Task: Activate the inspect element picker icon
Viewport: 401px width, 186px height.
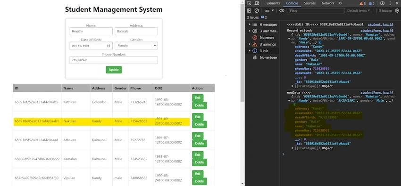Action: click(249, 3)
